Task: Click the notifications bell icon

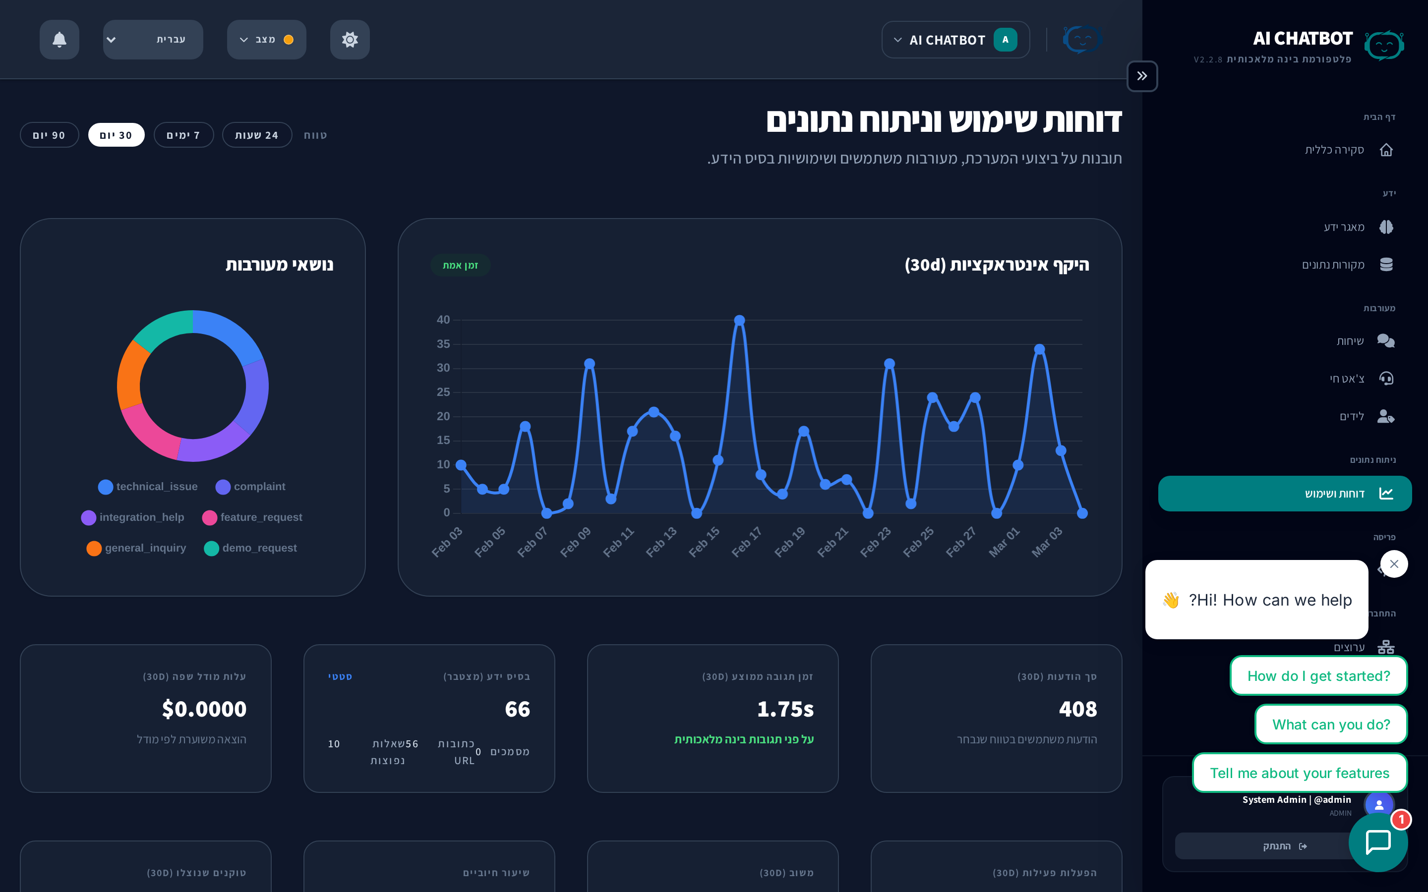Action: click(x=59, y=40)
